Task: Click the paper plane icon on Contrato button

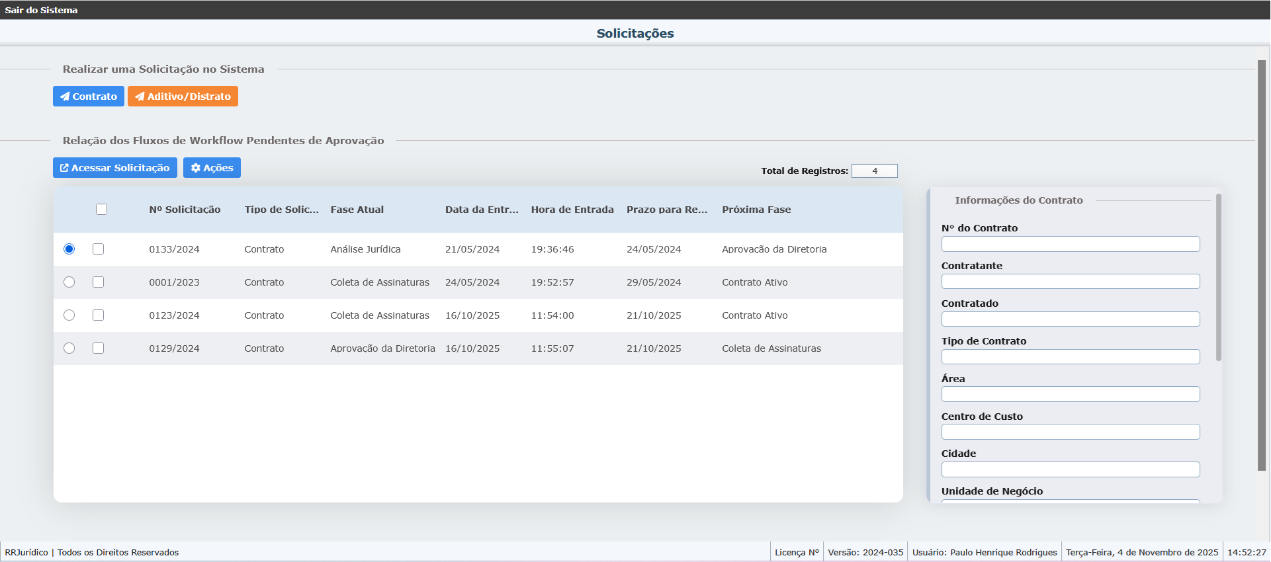Action: point(65,97)
